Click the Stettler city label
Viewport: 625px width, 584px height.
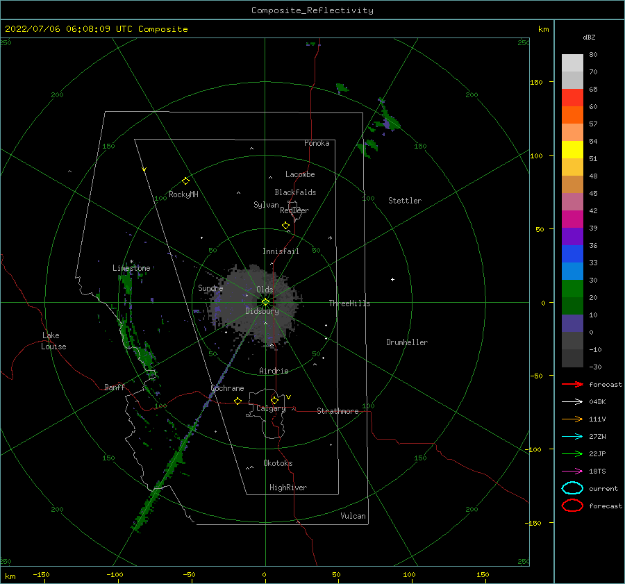tap(405, 201)
